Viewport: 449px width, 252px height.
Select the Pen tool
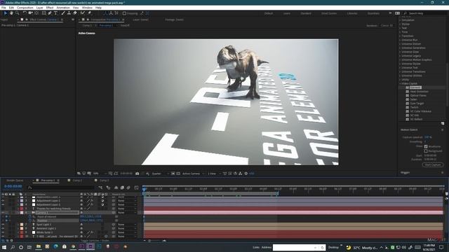tap(50, 13)
